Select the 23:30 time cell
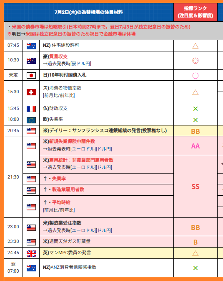Image resolution: width=223 pixels, height=281 pixels. (13, 241)
